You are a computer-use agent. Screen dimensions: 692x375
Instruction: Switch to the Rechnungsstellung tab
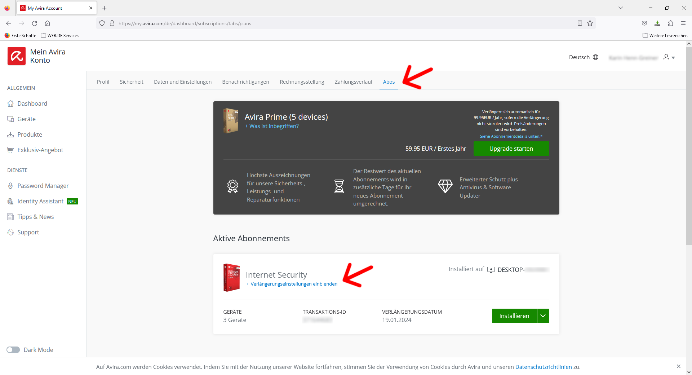[x=302, y=82]
